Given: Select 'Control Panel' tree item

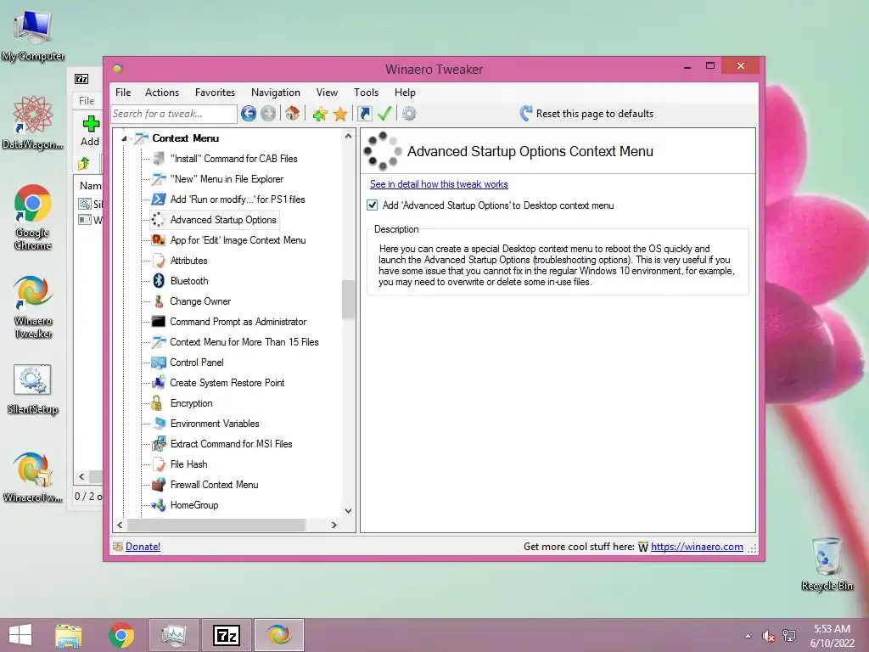Looking at the screenshot, I should click(197, 363).
